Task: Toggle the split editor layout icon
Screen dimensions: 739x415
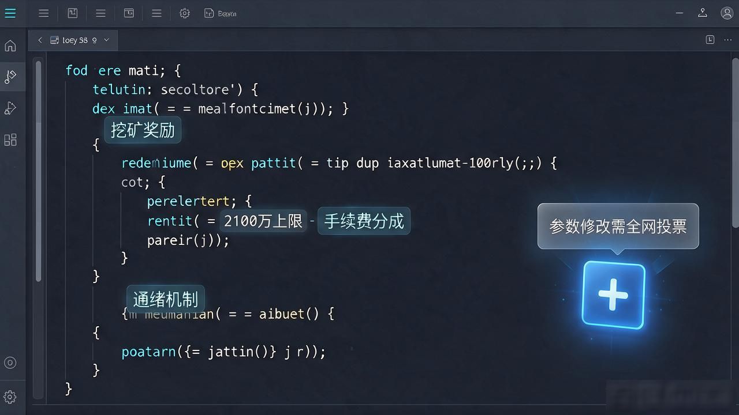Action: pyautogui.click(x=710, y=39)
